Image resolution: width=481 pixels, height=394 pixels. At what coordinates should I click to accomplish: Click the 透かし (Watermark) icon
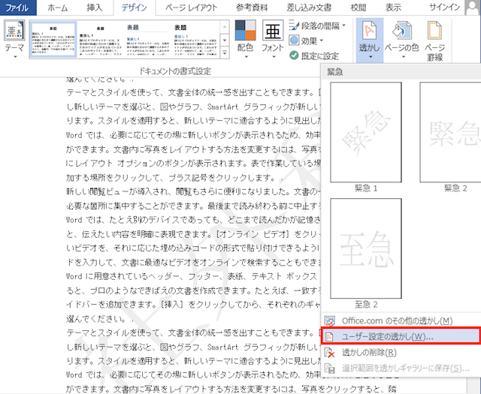tap(369, 31)
